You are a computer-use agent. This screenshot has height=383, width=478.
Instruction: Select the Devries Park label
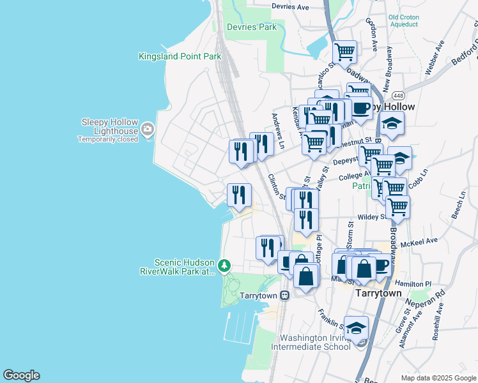tap(252, 27)
